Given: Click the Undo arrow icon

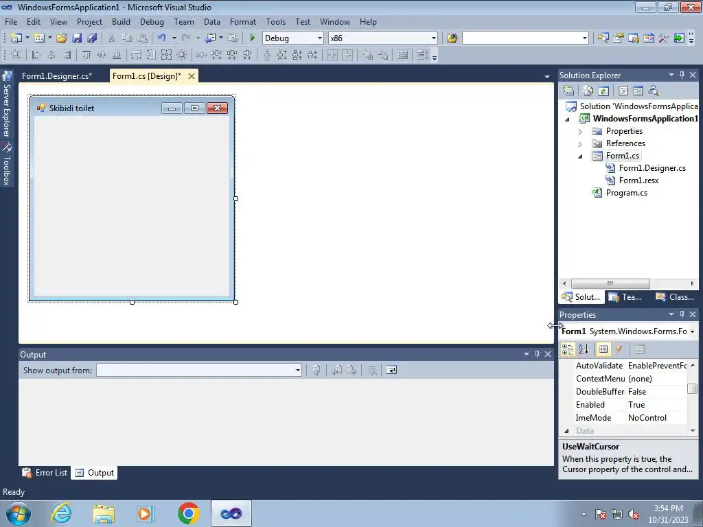Looking at the screenshot, I should click(x=162, y=38).
